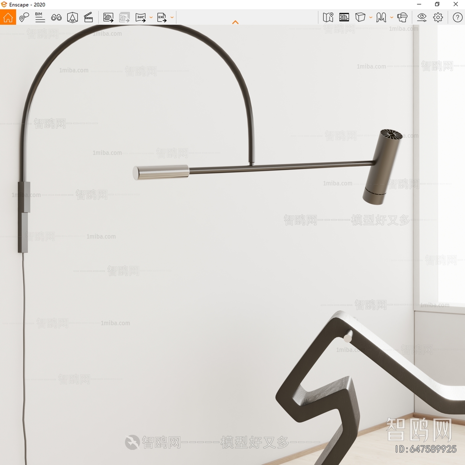Image resolution: width=465 pixels, height=465 pixels.
Task: Click the binoculars manage views icon
Action: click(56, 18)
